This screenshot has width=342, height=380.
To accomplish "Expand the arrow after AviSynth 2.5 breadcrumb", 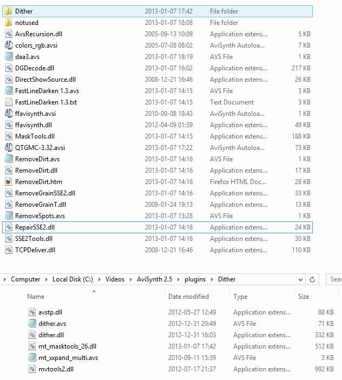I will click(x=179, y=279).
